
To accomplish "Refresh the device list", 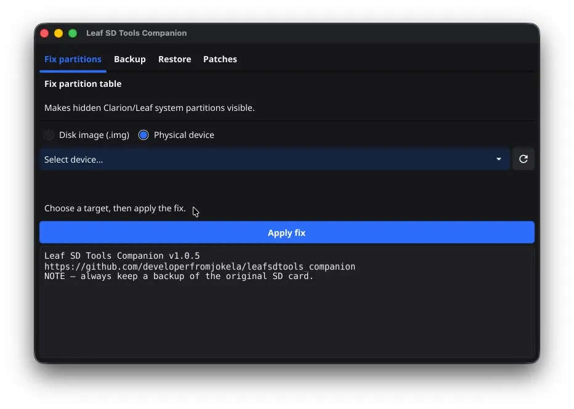I will coord(523,159).
